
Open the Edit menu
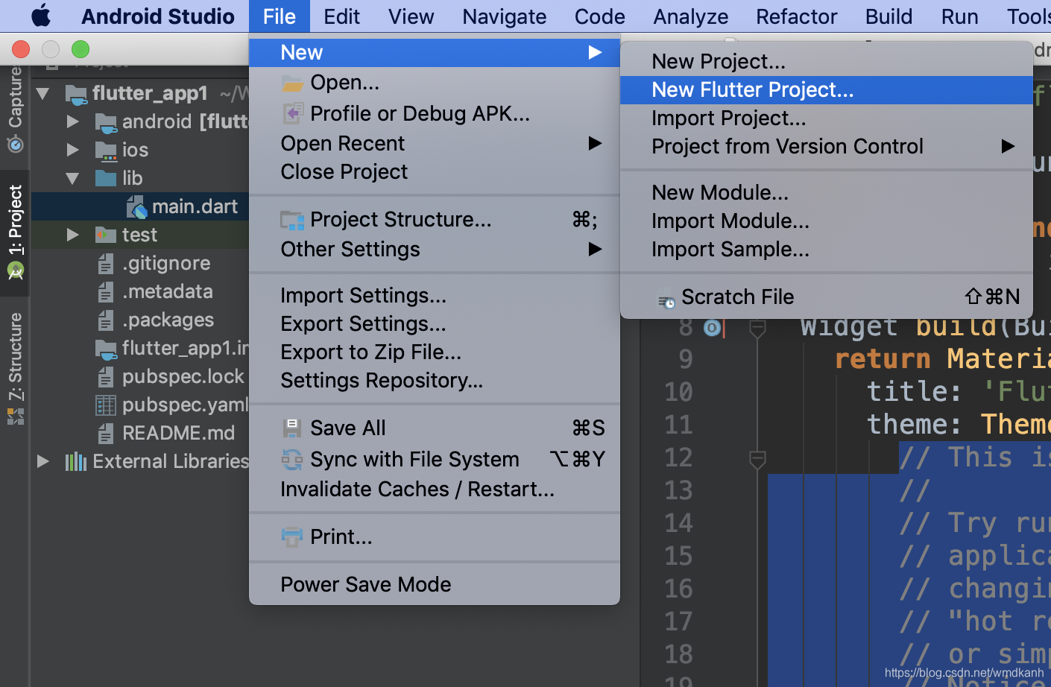click(341, 16)
